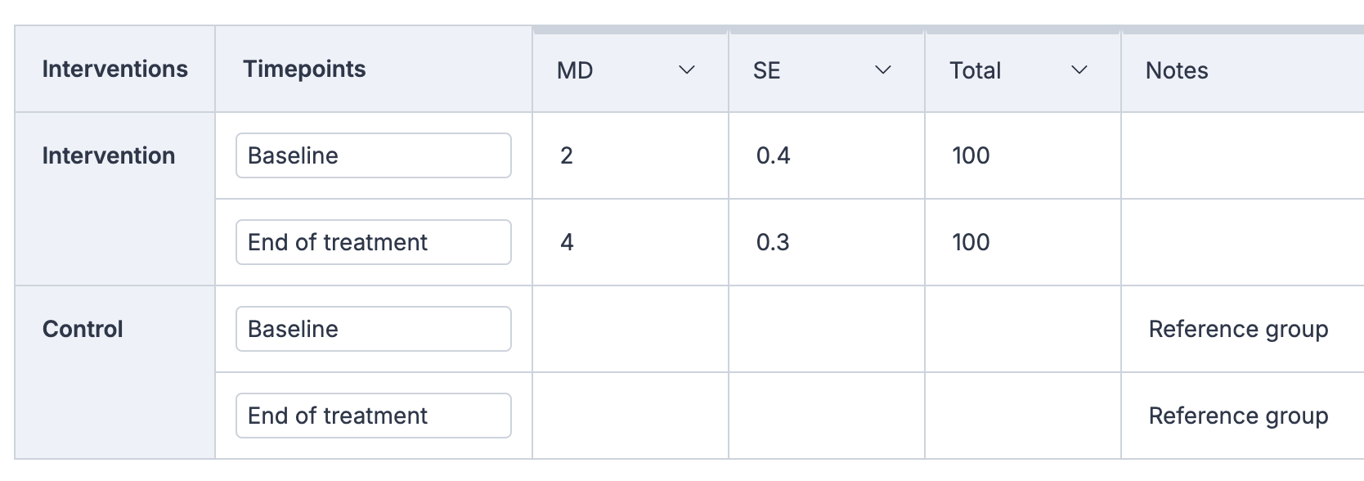Screen dimensions: 1364x481
Task: Click Control Baseline Reference group note
Action: pyautogui.click(x=1238, y=329)
